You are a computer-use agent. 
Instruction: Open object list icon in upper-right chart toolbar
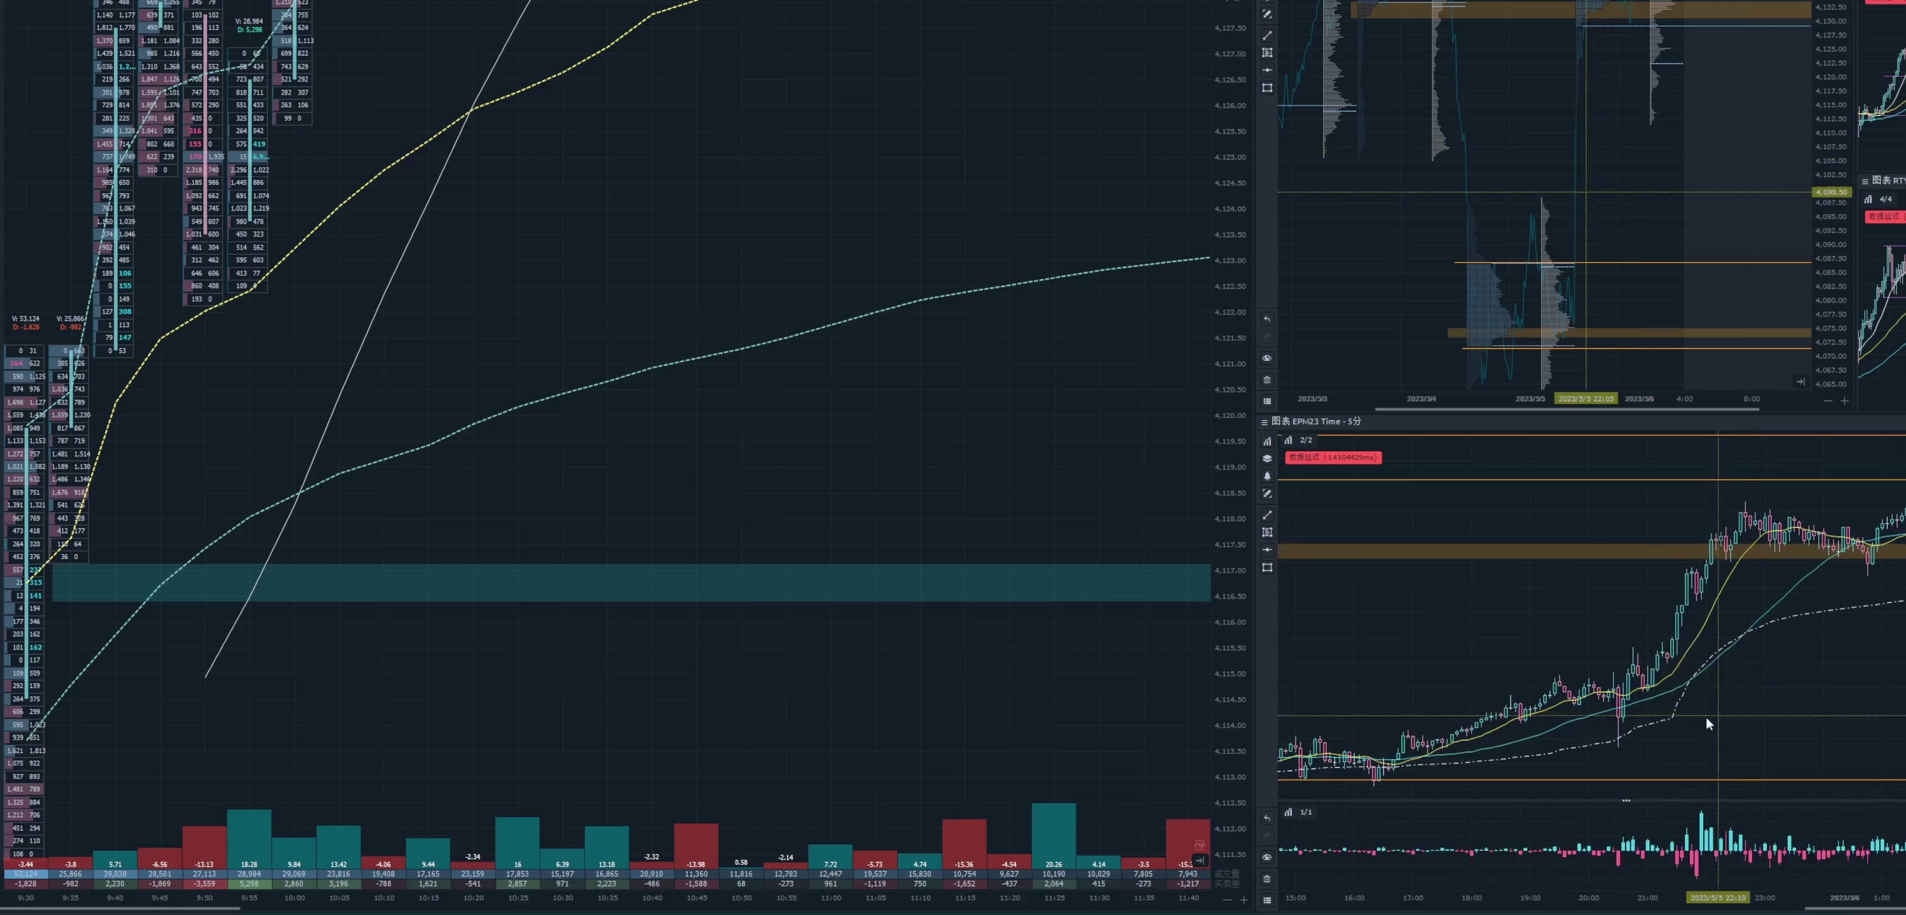tap(1266, 401)
